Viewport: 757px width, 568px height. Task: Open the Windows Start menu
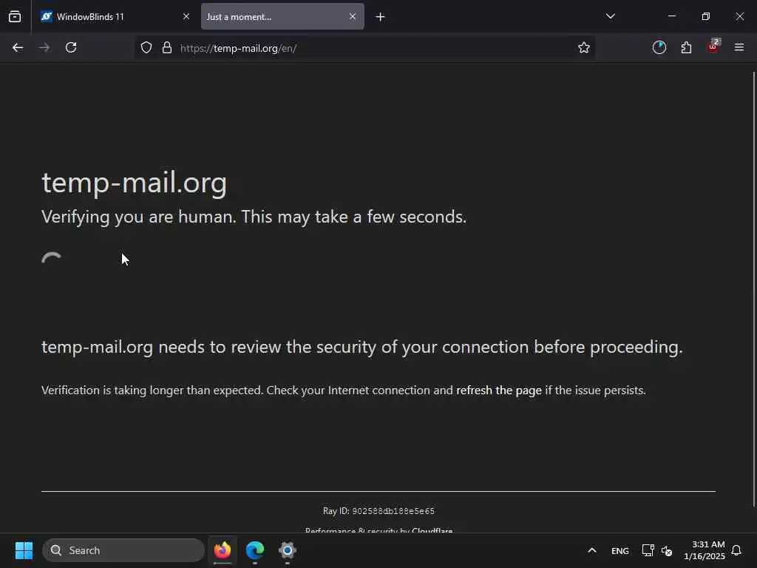(x=24, y=550)
